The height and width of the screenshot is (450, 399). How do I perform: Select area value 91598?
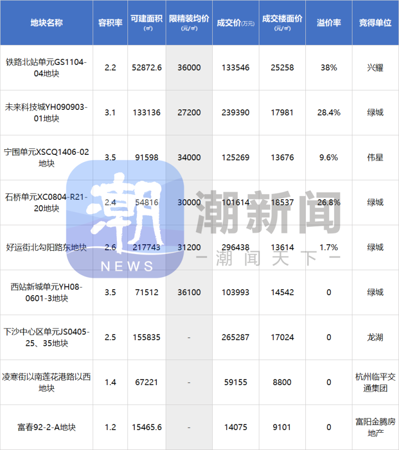(147, 158)
